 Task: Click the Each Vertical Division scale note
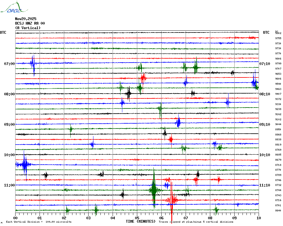coord(39,222)
